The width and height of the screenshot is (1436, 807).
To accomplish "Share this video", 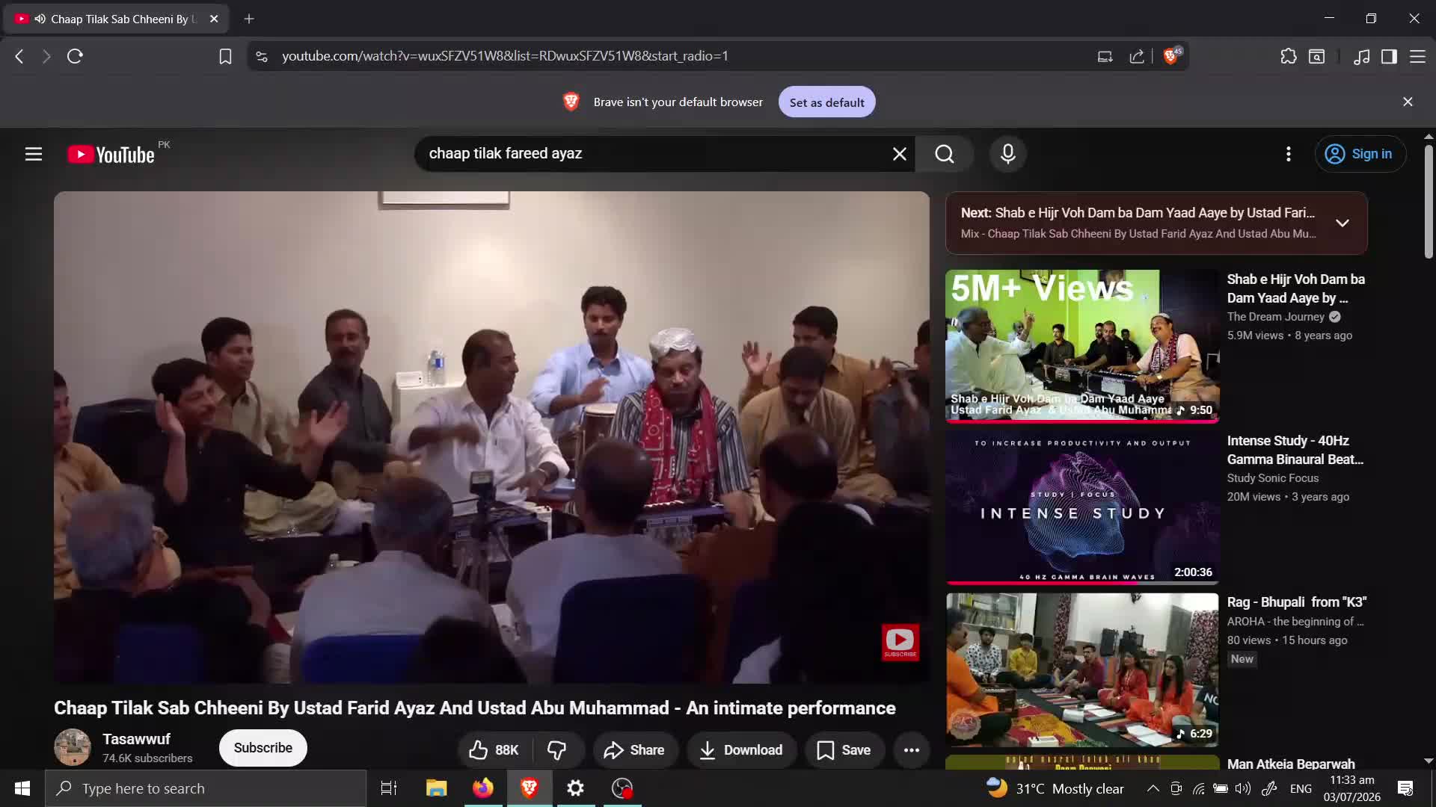I will 634,750.
